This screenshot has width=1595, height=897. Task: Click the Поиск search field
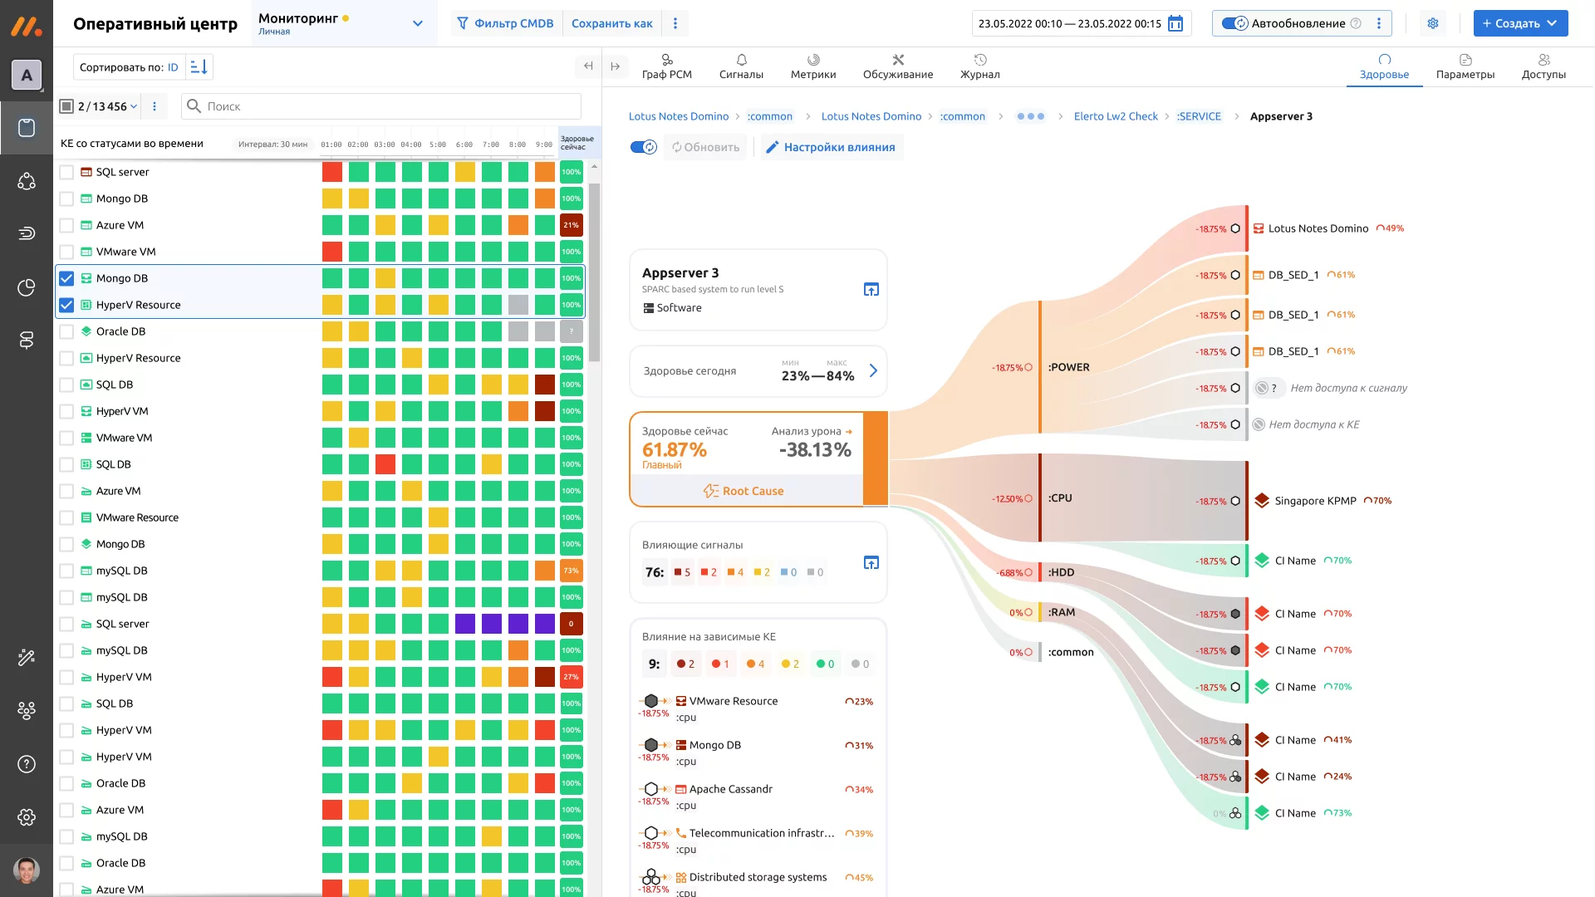(x=382, y=106)
